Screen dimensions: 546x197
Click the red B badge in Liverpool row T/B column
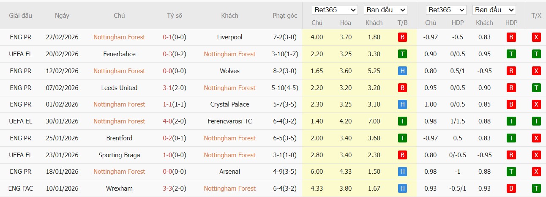402,37
